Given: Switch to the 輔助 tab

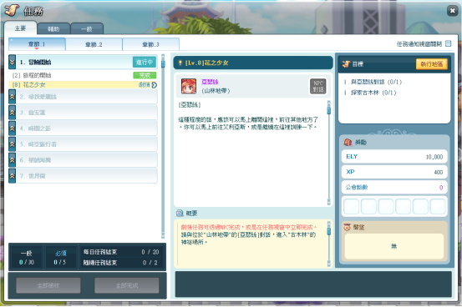Looking at the screenshot, I should [x=53, y=29].
